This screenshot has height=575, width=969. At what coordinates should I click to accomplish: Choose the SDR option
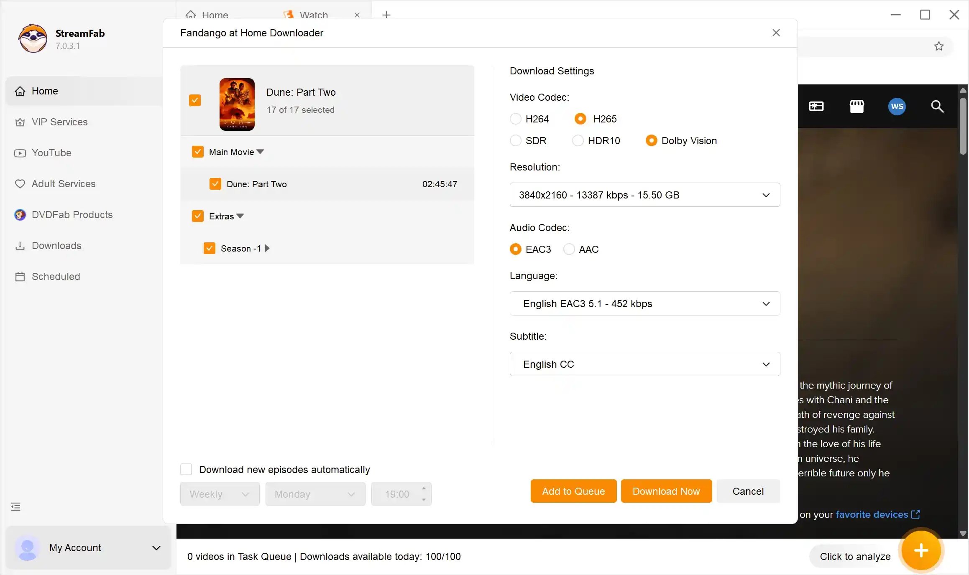tap(516, 140)
